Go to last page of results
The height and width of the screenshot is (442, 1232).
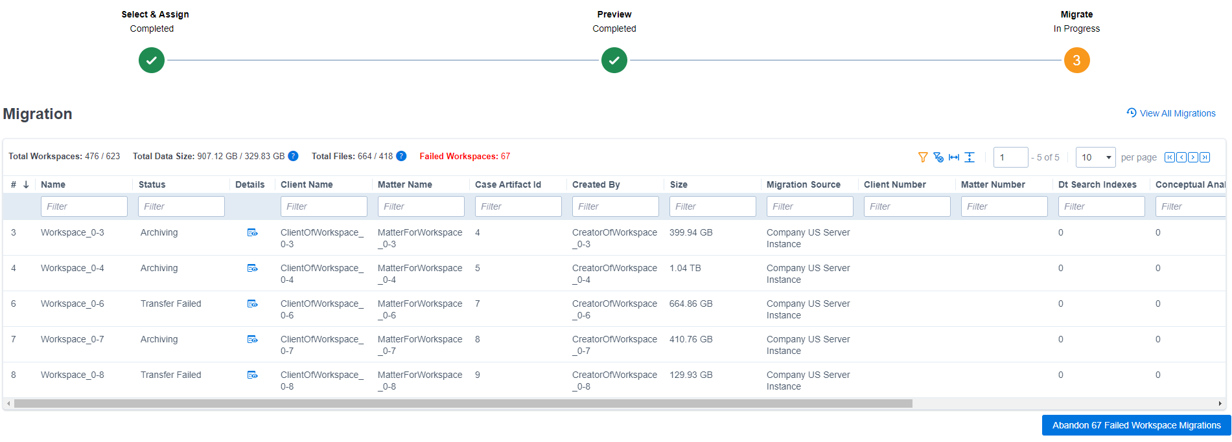coord(1205,157)
